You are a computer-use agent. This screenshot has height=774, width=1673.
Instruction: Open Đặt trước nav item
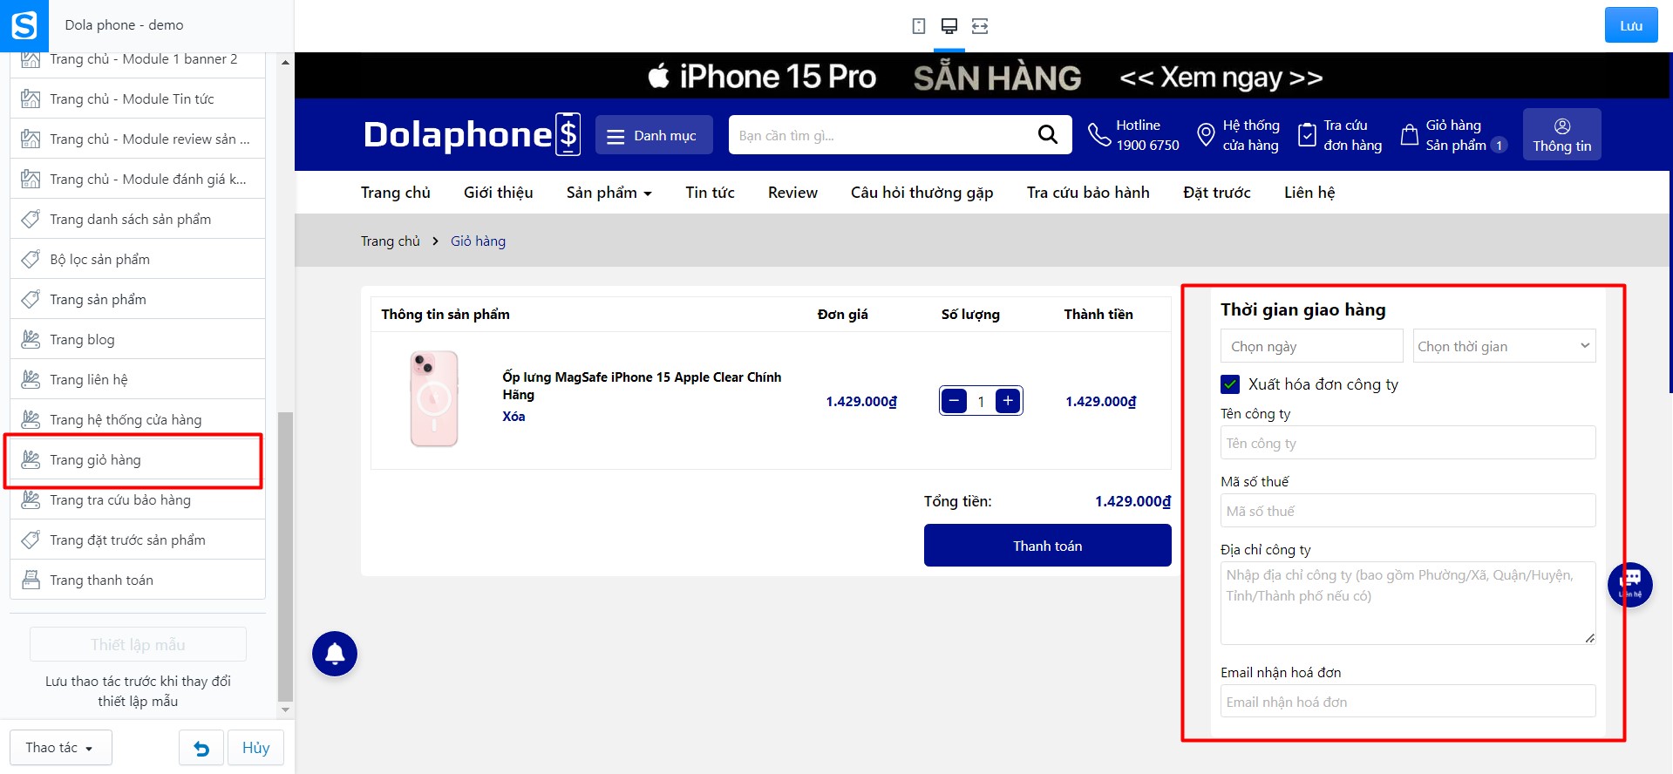click(1217, 193)
